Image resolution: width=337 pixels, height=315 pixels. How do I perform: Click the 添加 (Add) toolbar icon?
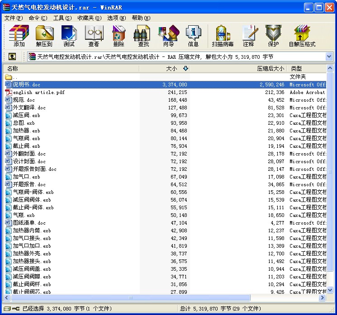tap(19, 36)
